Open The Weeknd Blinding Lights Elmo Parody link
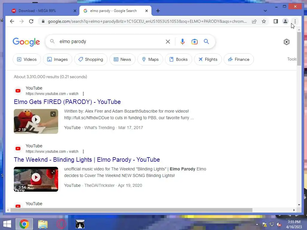307x230 pixels. 87,160
